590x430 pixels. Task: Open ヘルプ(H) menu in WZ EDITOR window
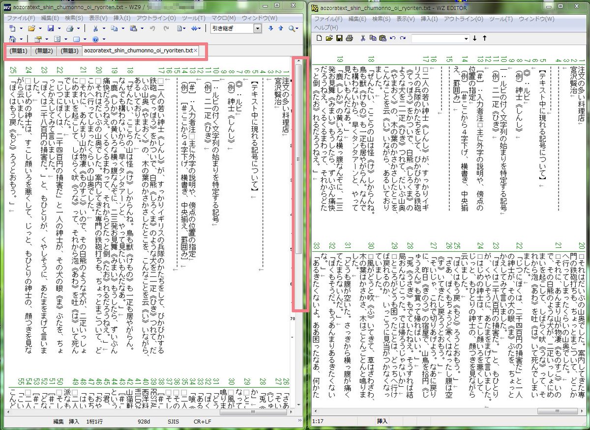tap(326, 27)
